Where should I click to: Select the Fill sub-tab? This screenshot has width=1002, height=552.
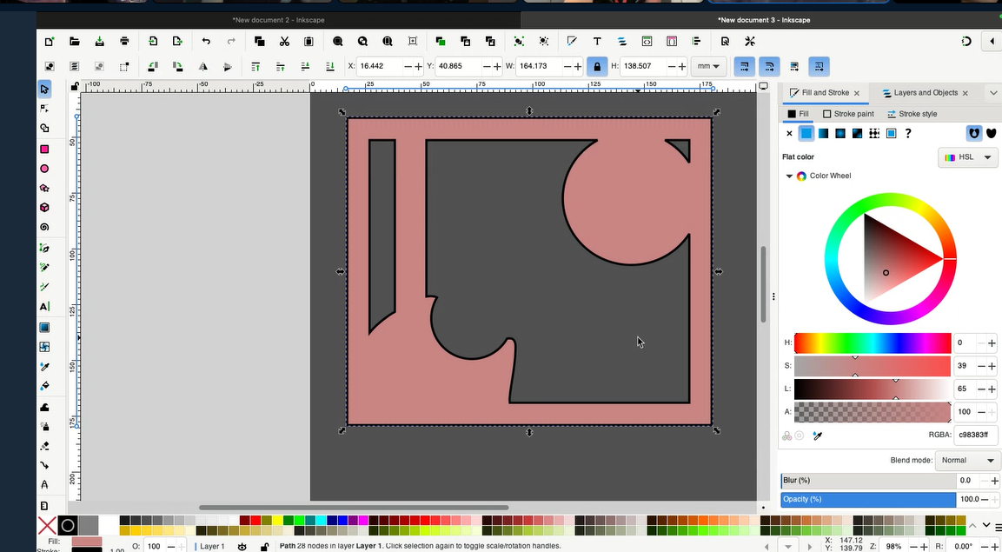pyautogui.click(x=798, y=114)
